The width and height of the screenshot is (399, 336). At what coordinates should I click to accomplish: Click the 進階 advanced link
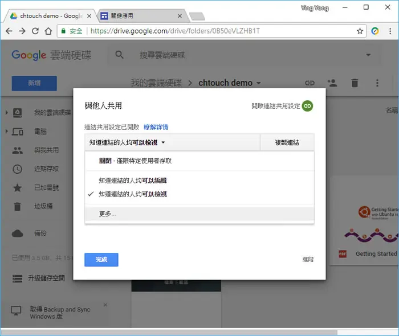click(308, 260)
